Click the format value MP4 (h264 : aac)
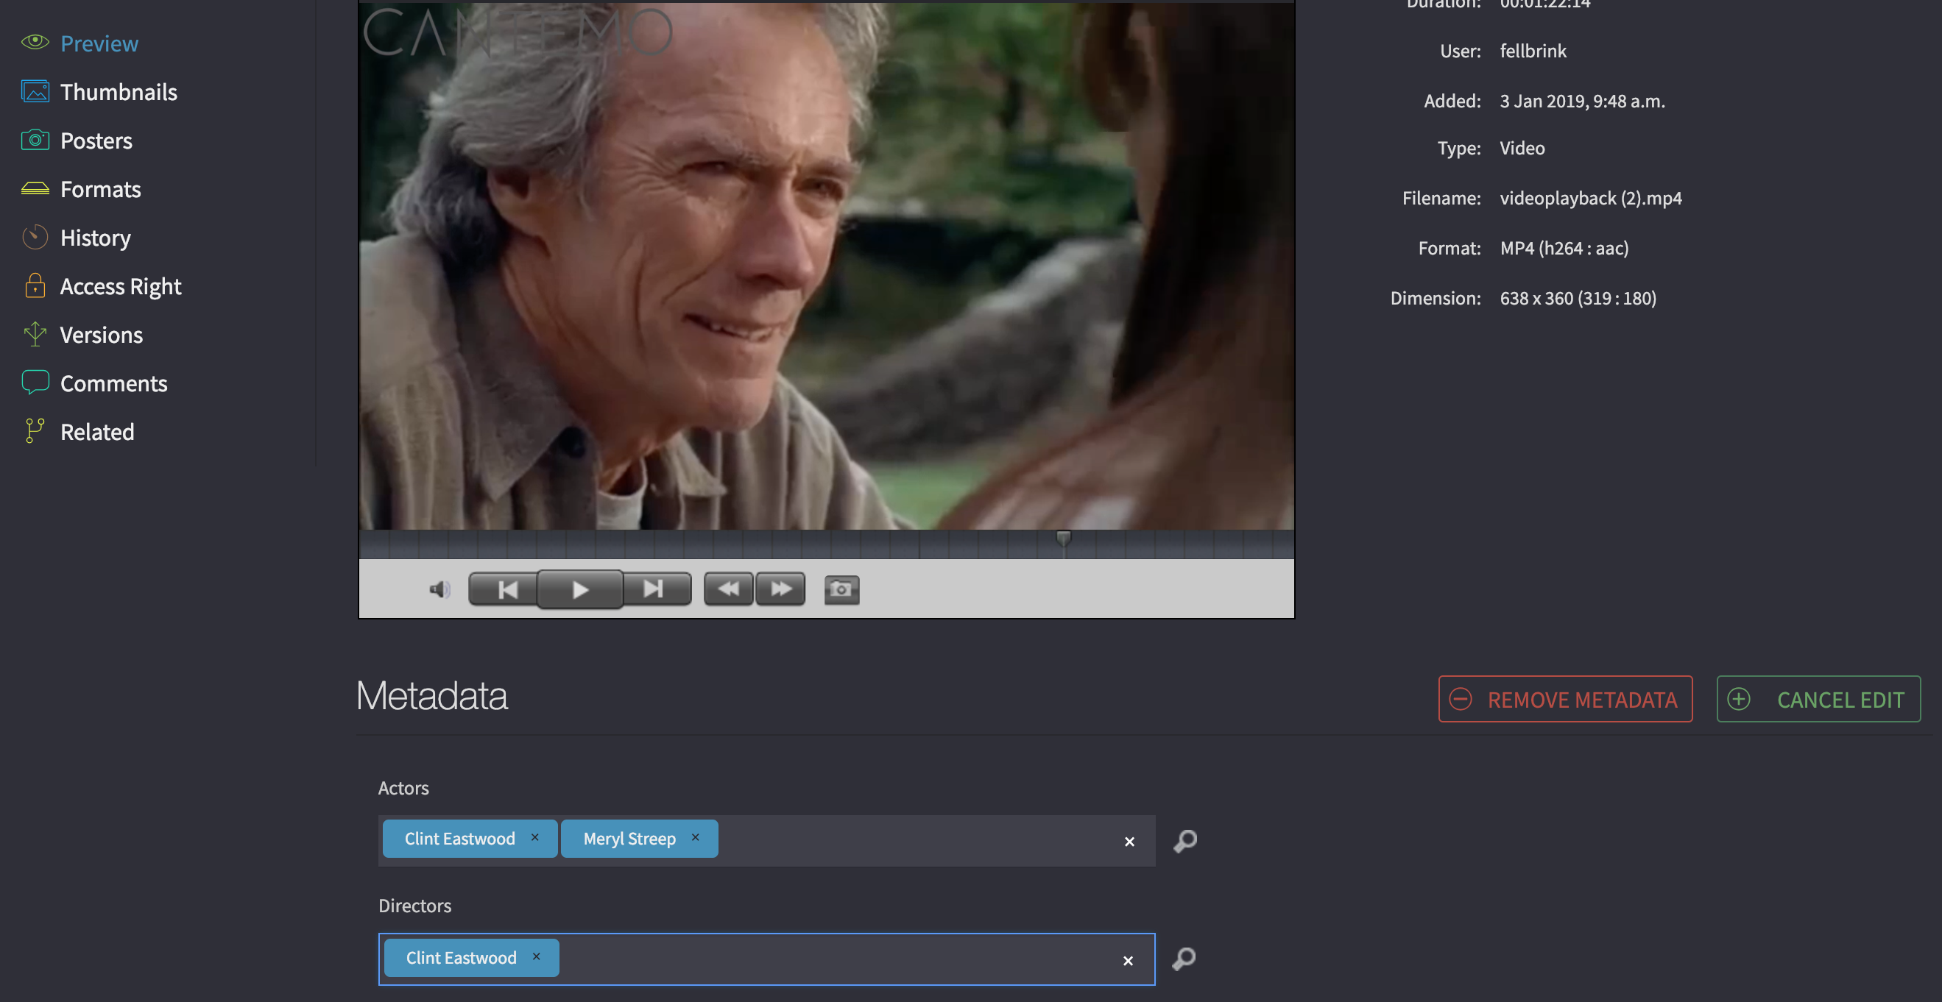1942x1002 pixels. click(x=1564, y=248)
